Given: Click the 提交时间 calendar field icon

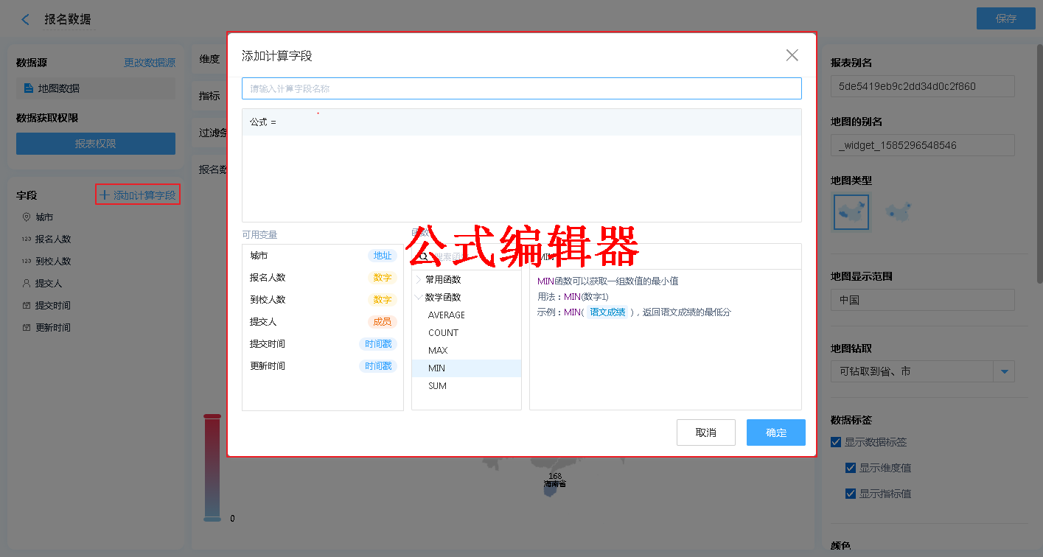Looking at the screenshot, I should (27, 305).
